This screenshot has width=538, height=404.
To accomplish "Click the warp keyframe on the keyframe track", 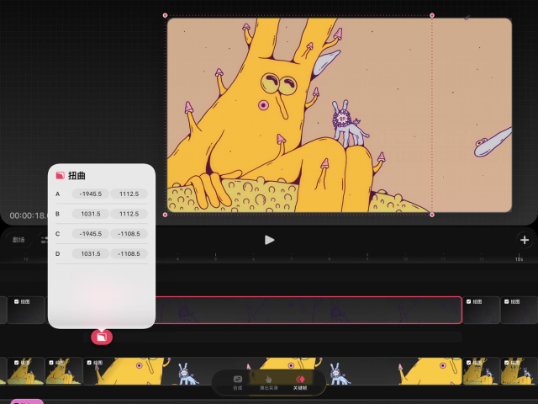I will (x=102, y=337).
